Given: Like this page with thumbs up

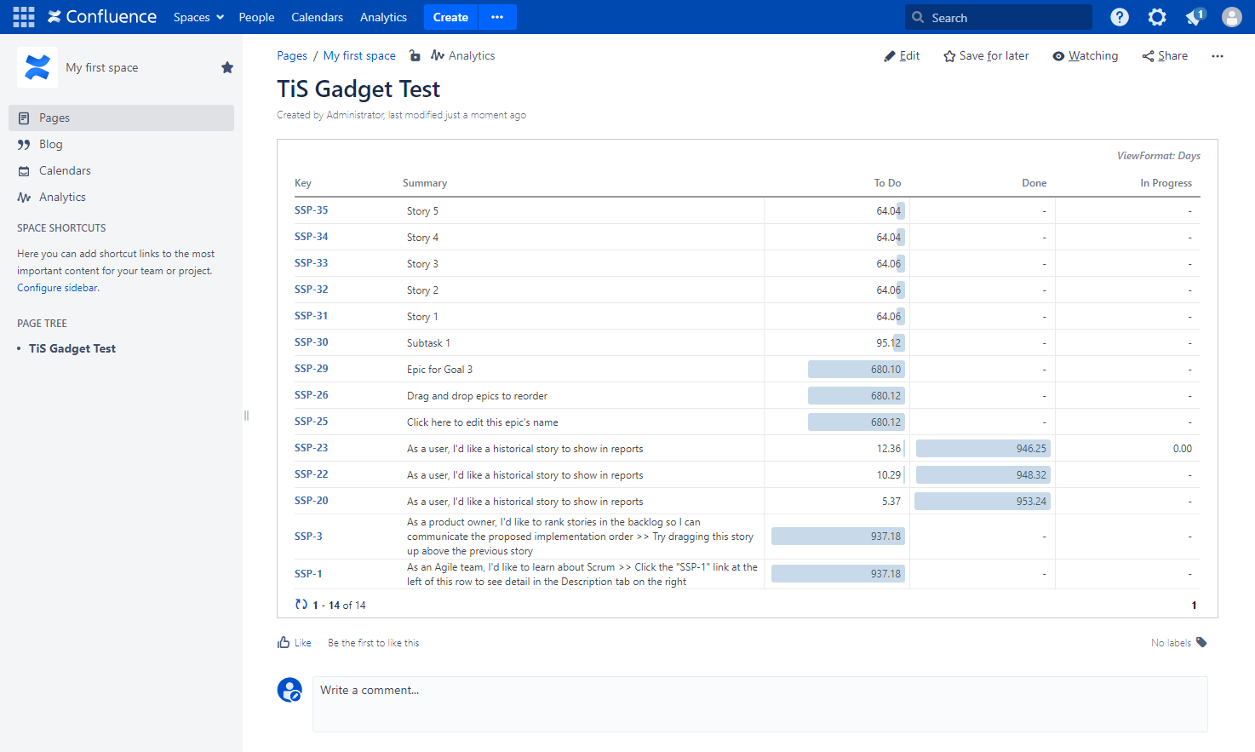Looking at the screenshot, I should pos(294,643).
